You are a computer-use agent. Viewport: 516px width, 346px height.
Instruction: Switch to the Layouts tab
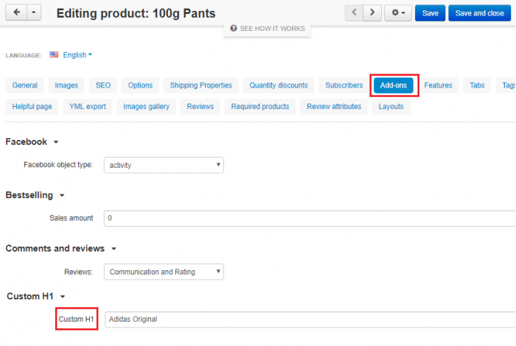pos(391,107)
